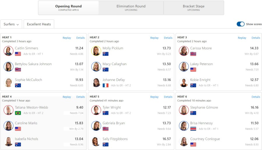Click the Excellent Heats filter button
This screenshot has width=262, height=150.
39,24
